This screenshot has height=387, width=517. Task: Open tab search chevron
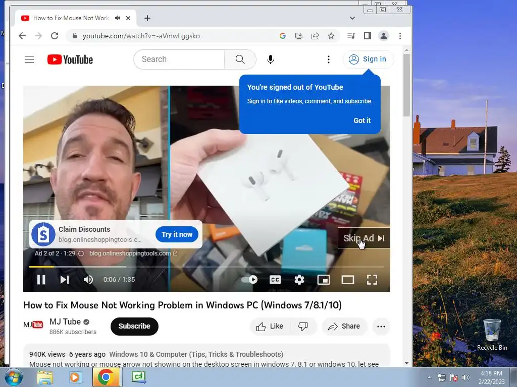click(352, 18)
